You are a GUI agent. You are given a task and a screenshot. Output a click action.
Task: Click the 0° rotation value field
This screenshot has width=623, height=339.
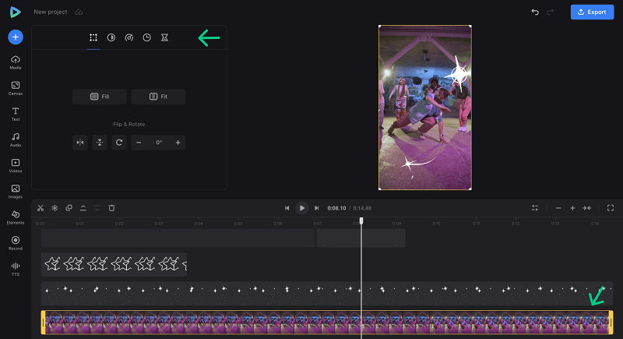[x=159, y=143]
